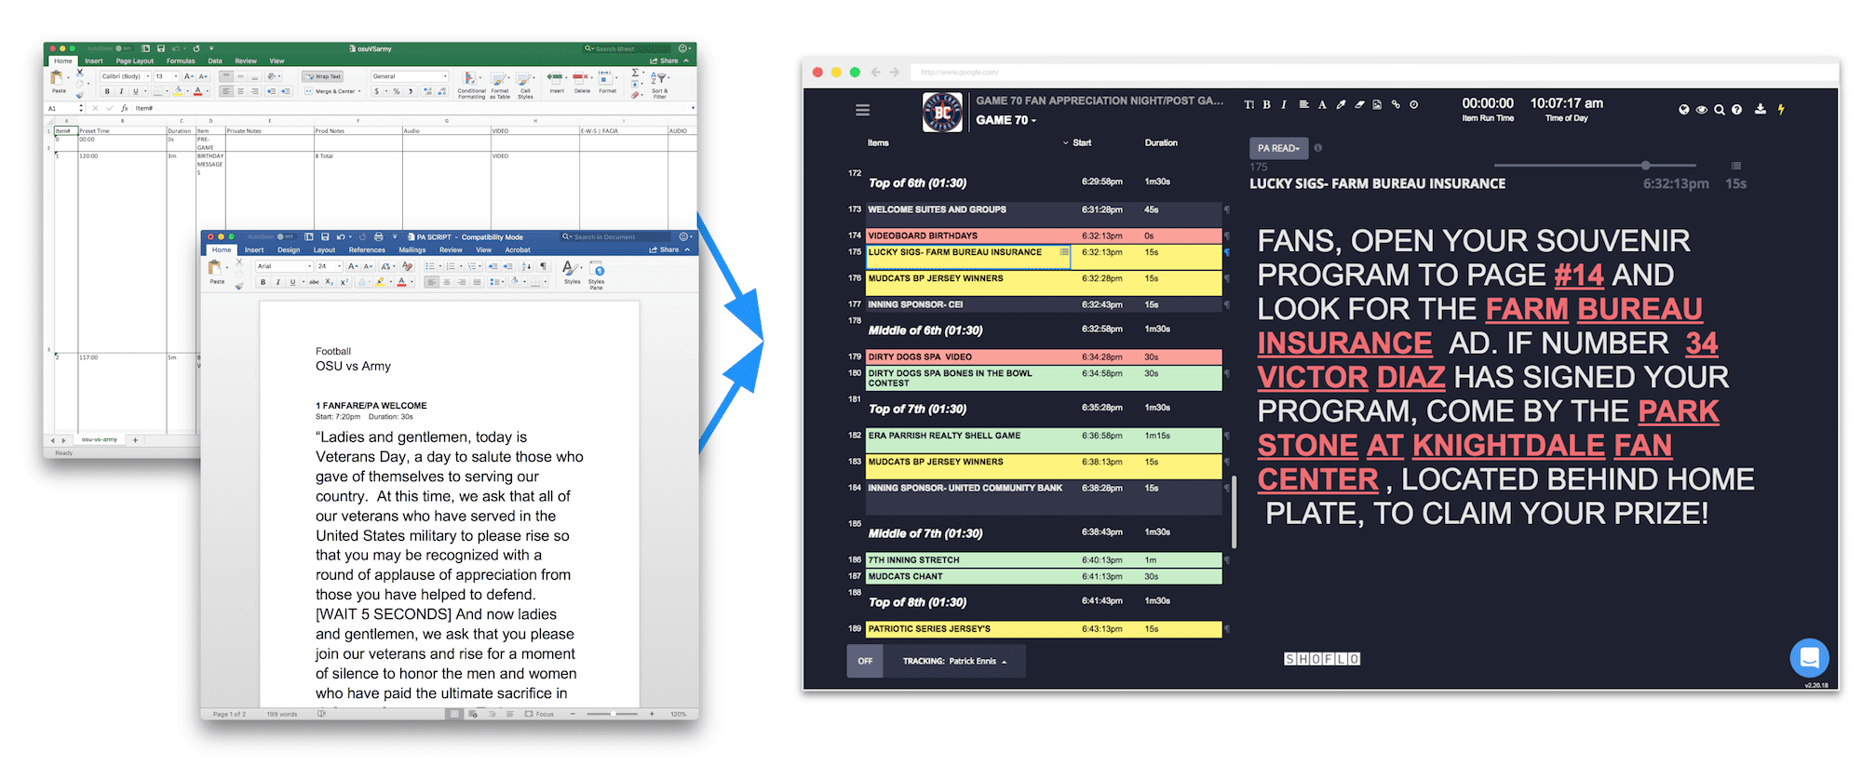
Task: Toggle superscript in Word ribbon
Action: (344, 282)
